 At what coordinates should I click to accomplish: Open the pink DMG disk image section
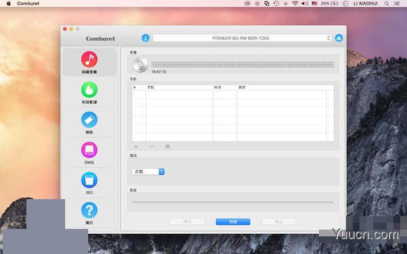(90, 150)
